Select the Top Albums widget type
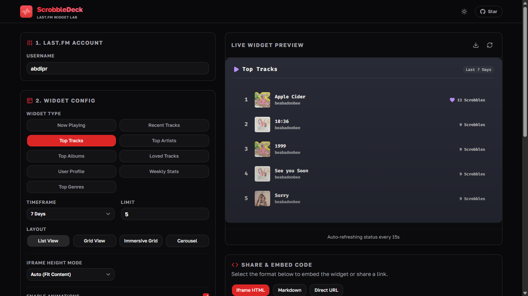528x296 pixels. [x=72, y=156]
